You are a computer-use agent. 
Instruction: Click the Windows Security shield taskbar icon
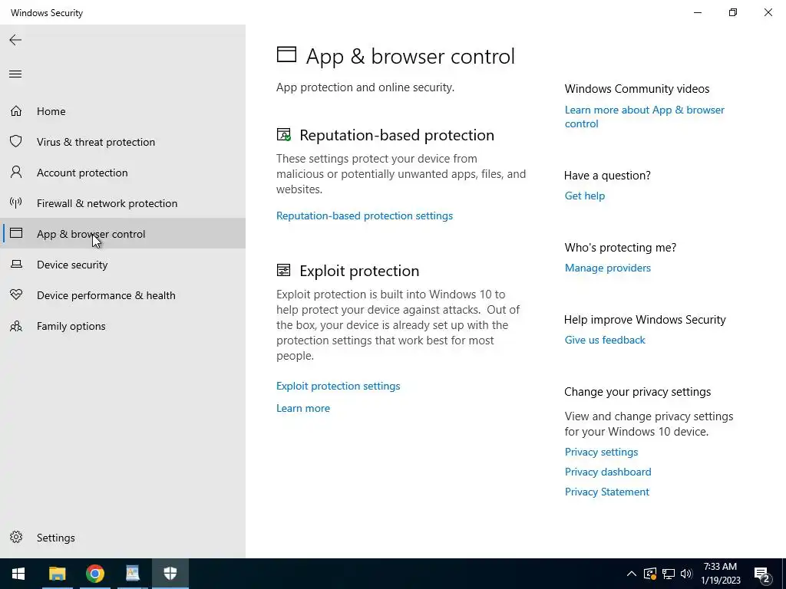(170, 574)
